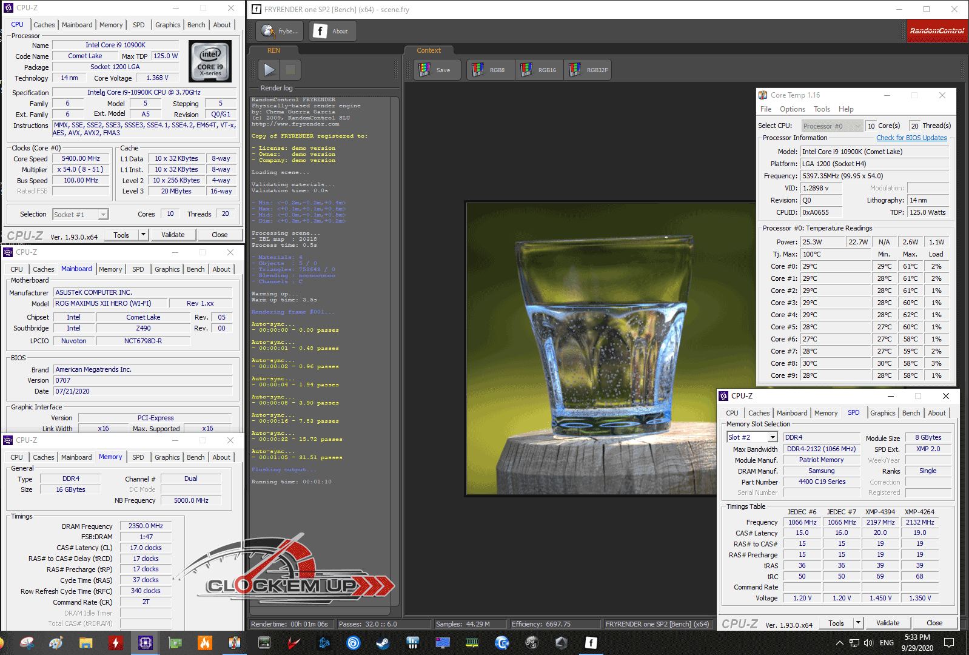Open About in the Fryrender toolbar
Screen dimensions: 969x655
(332, 31)
